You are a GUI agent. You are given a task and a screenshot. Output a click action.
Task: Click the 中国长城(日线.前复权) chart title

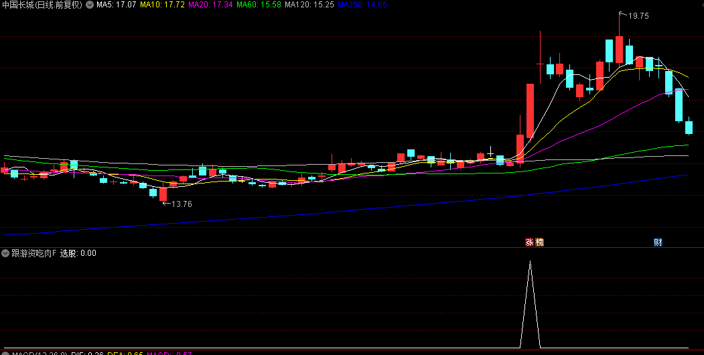[42, 5]
